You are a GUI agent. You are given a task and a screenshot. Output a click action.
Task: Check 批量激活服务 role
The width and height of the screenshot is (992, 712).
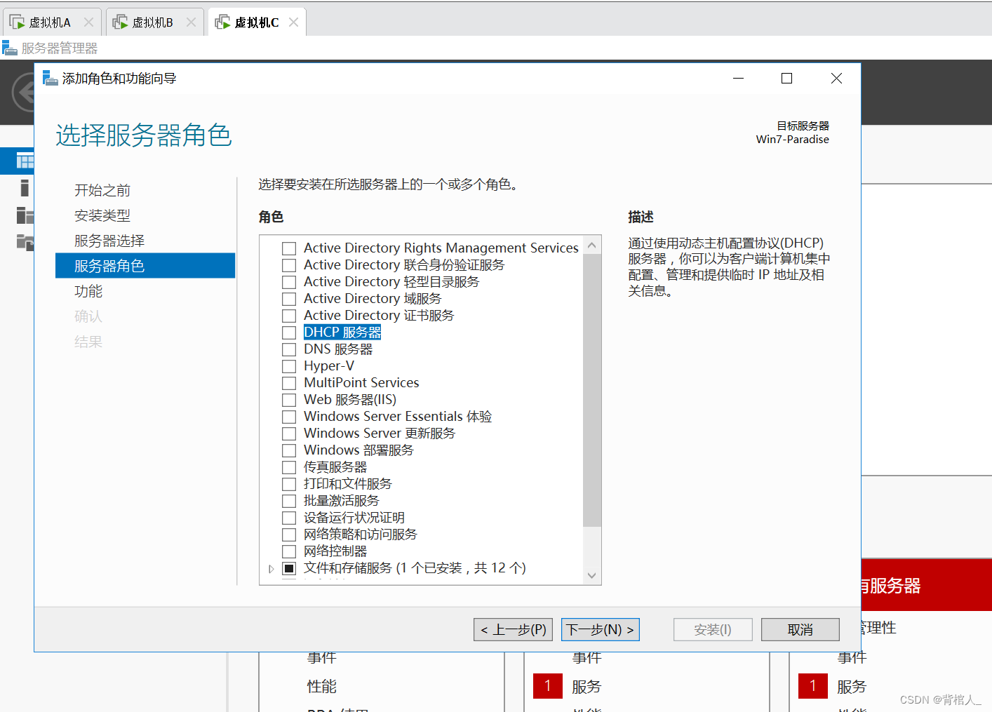[289, 501]
